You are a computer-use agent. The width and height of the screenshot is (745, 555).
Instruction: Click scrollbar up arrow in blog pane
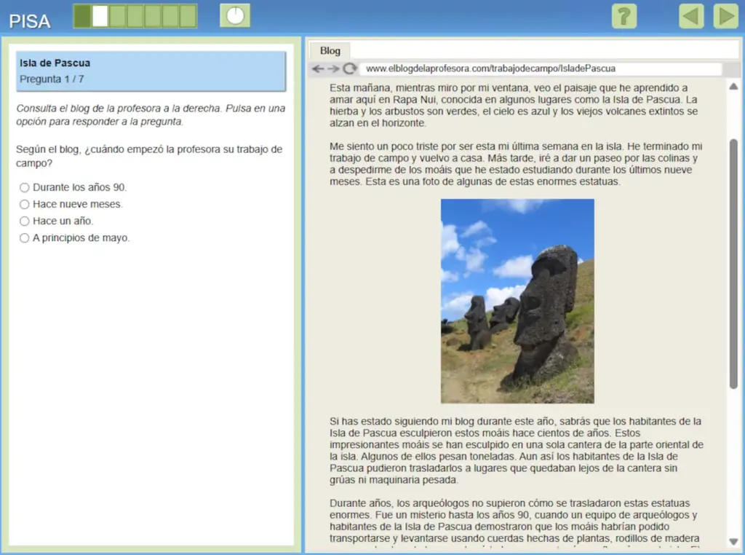pyautogui.click(x=733, y=86)
